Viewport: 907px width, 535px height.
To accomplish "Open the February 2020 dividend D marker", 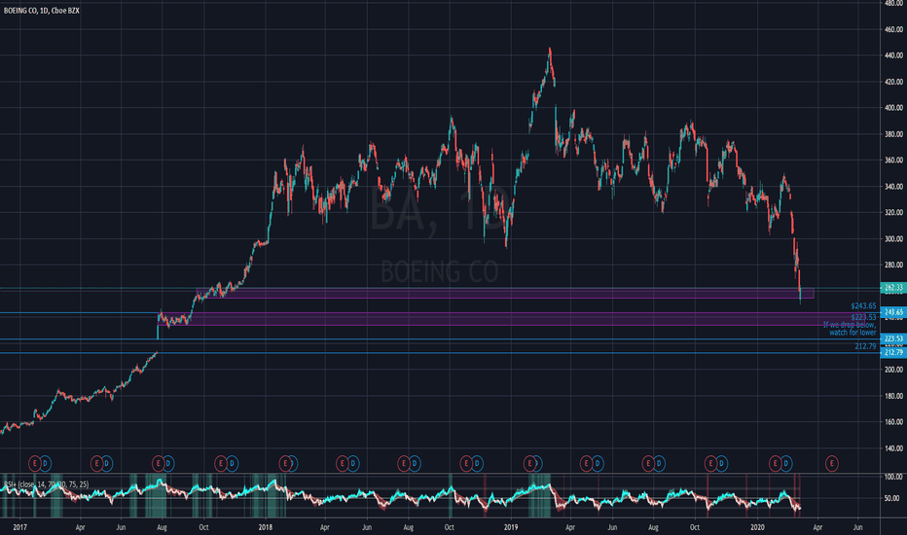I will click(x=786, y=463).
